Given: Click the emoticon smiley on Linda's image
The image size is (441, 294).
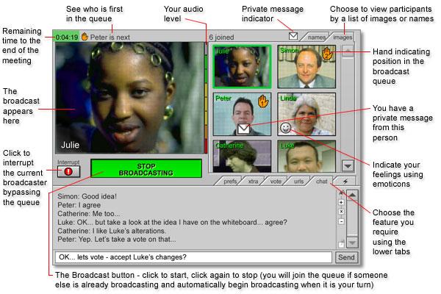Looking at the screenshot, I should (x=285, y=128).
